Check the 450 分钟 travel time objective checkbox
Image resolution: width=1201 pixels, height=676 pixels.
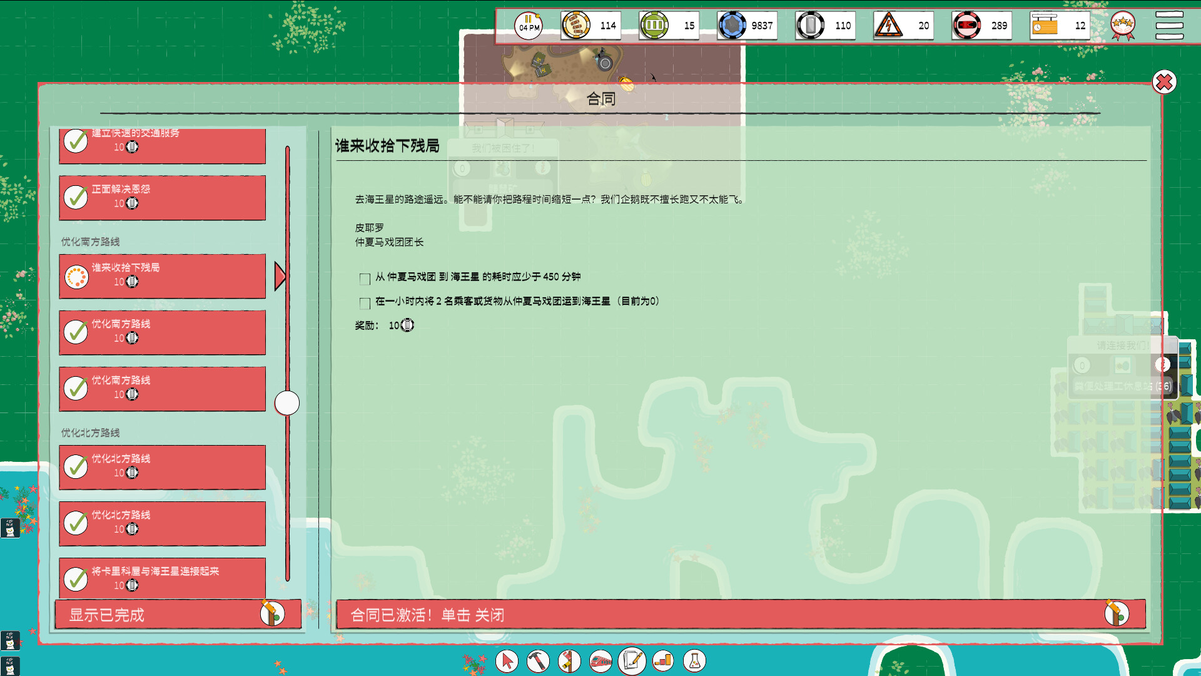point(365,279)
